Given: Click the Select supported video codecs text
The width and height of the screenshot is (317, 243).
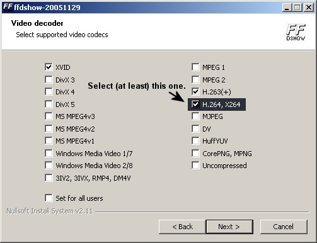Looking at the screenshot, I should 62,35.
